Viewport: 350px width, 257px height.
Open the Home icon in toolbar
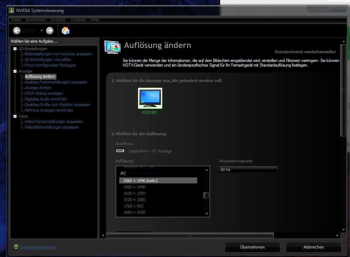click(66, 31)
